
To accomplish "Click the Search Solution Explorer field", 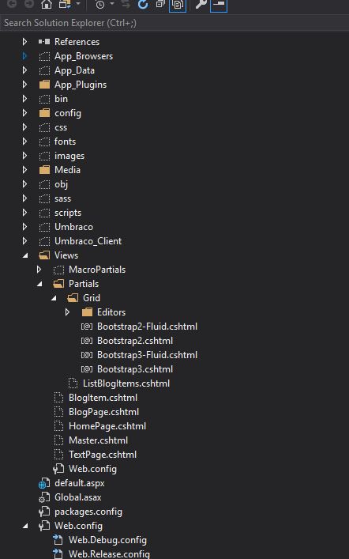I will 174,23.
